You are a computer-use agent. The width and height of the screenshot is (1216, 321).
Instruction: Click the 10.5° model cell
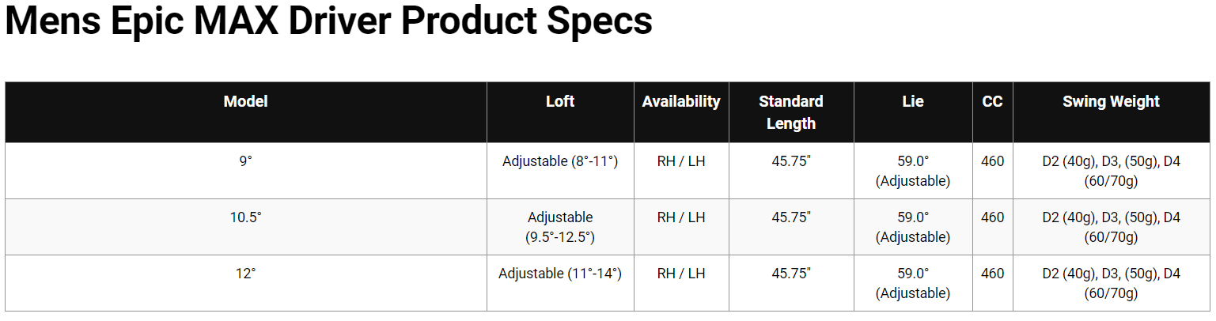tap(245, 217)
